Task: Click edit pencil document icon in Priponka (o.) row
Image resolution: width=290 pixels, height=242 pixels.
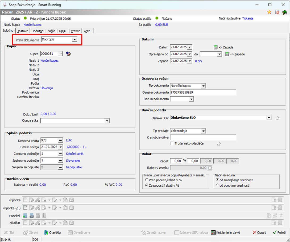Action: pyautogui.click(x=55, y=208)
